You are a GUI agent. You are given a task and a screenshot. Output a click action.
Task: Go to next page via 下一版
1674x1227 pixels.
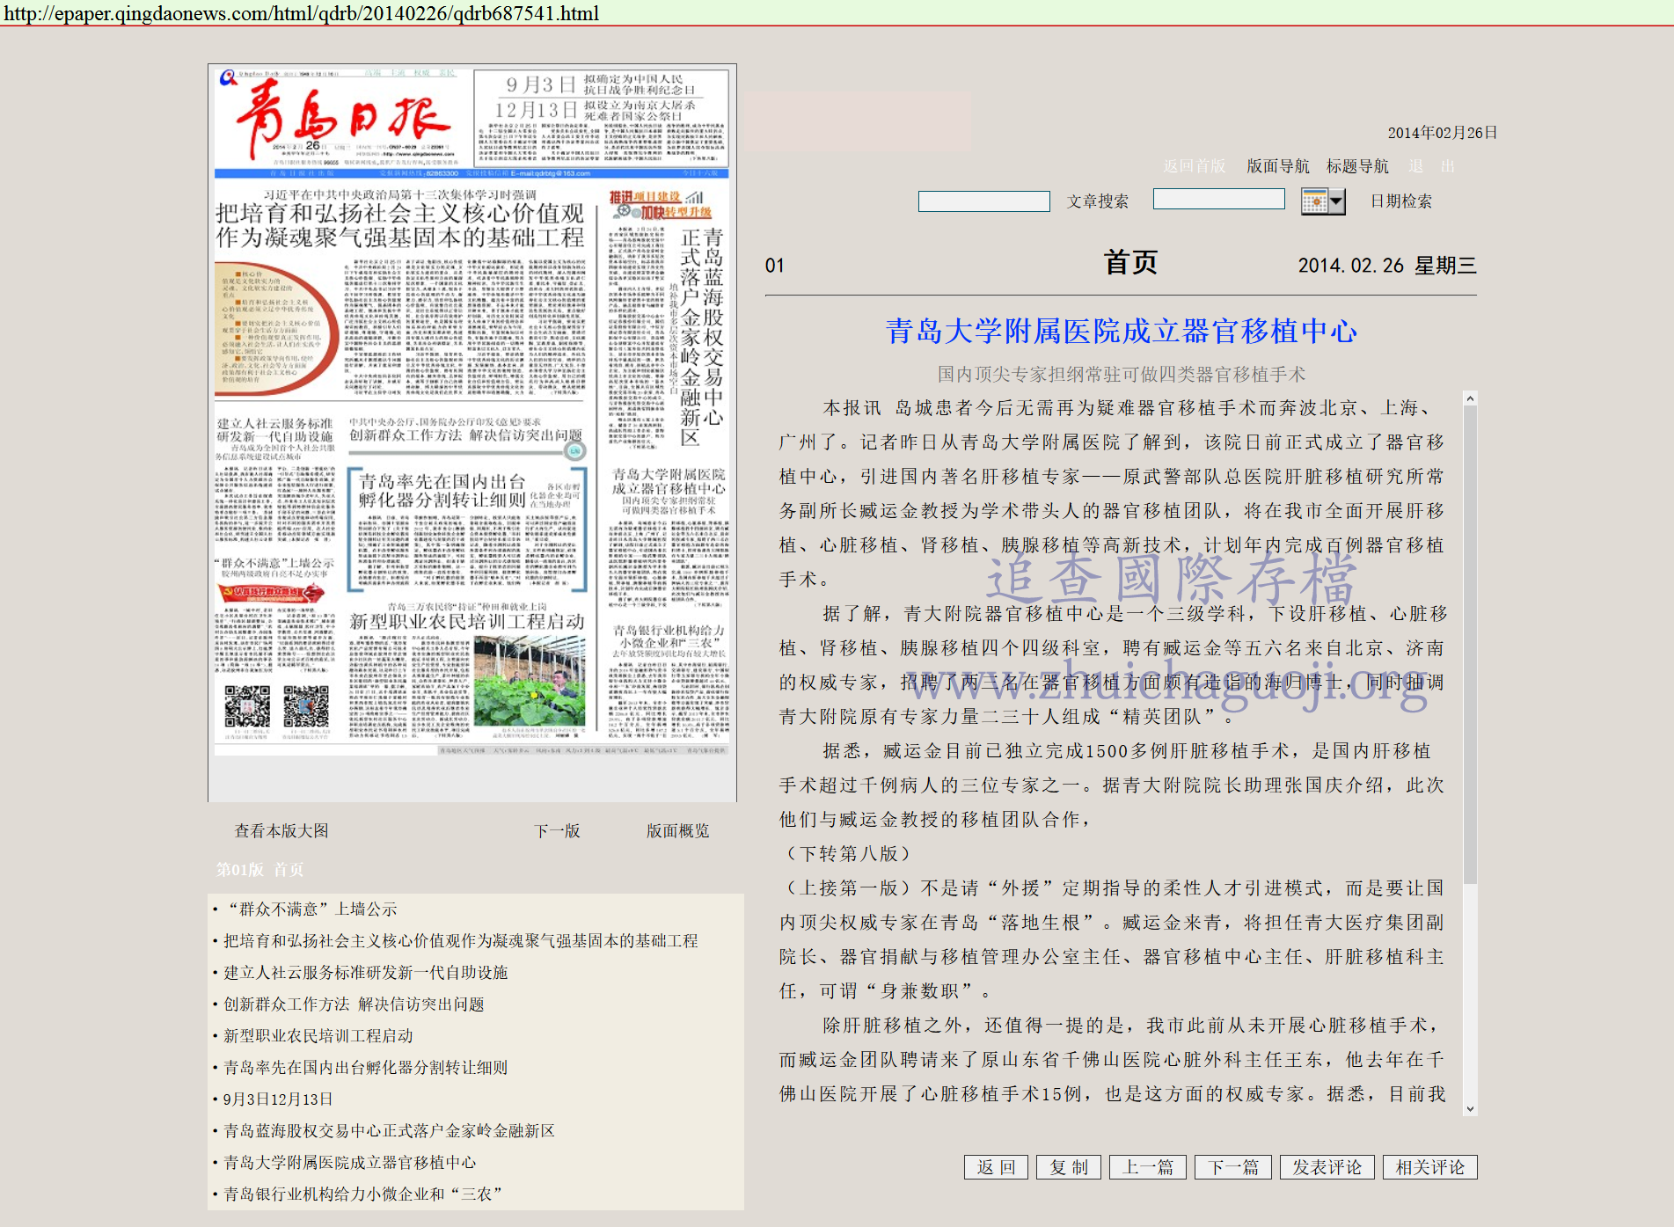[557, 831]
